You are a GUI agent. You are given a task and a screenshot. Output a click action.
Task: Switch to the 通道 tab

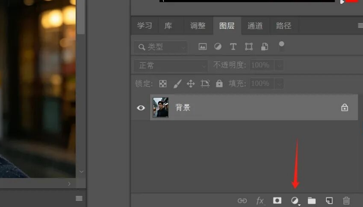coord(255,26)
